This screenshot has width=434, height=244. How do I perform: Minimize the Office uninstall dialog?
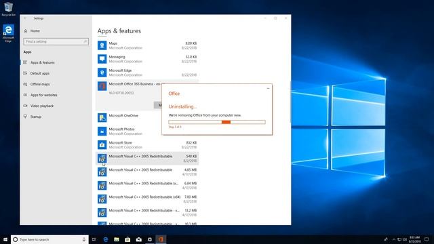coord(268,88)
